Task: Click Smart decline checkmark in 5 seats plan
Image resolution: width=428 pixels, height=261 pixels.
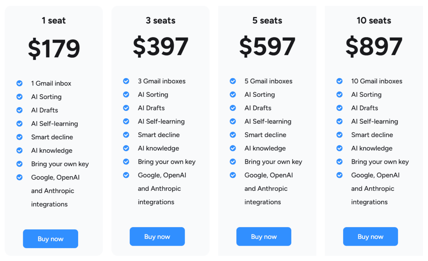Action: click(233, 135)
